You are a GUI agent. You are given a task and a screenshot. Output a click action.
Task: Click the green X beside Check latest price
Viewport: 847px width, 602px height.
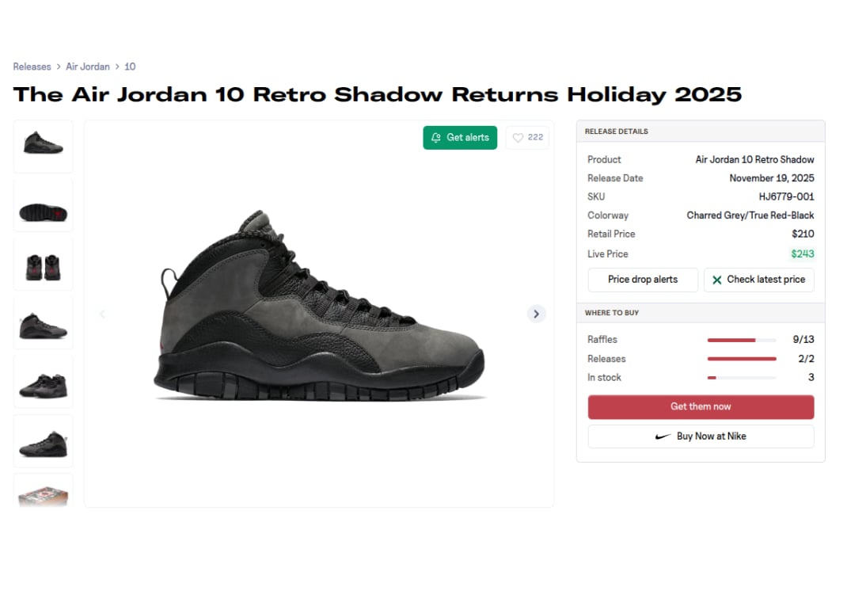pos(716,280)
